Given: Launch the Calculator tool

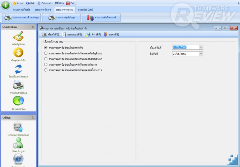Looking at the screenshot, I should click(45, 3).
